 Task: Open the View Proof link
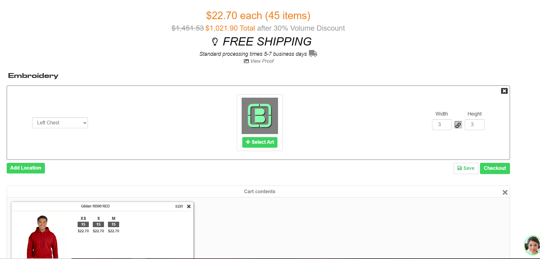(x=262, y=61)
